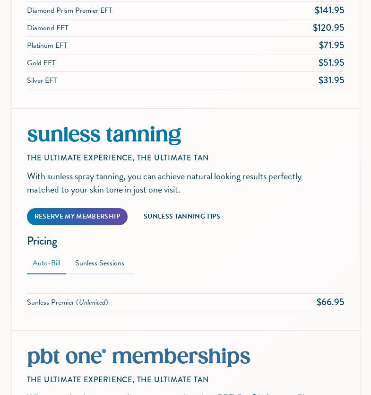Click the Silver EFT label
This screenshot has width=371, height=395.
pyautogui.click(x=42, y=80)
